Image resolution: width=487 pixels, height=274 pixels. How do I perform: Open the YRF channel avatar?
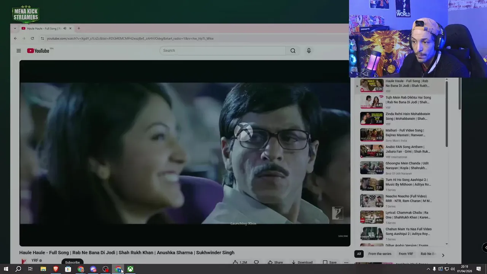[24, 261]
